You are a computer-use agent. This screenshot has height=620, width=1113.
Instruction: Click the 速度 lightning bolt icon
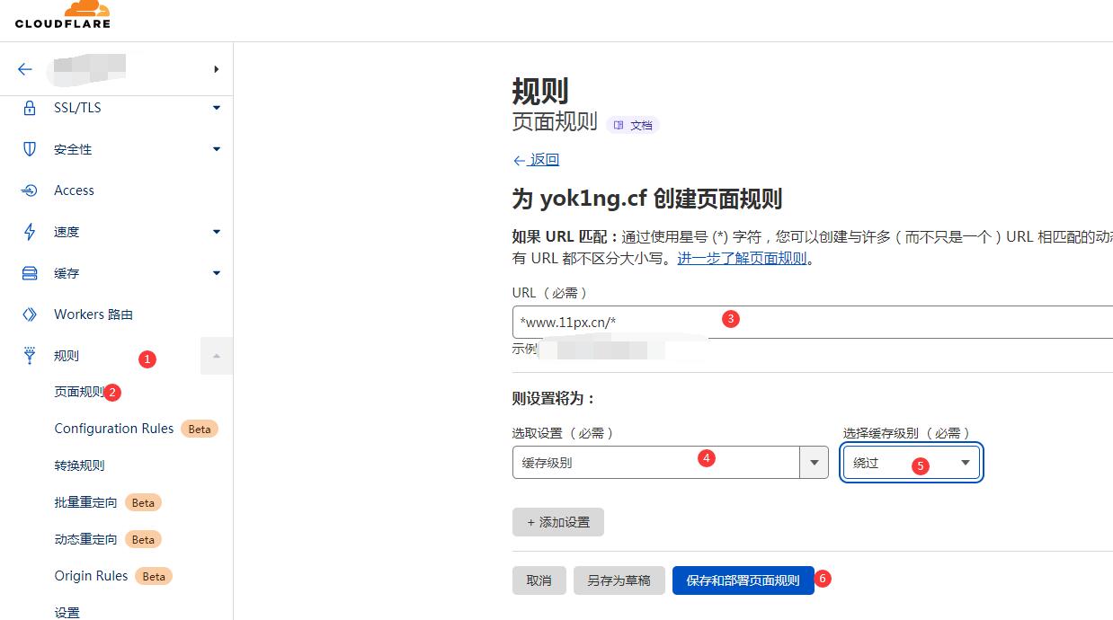(30, 232)
